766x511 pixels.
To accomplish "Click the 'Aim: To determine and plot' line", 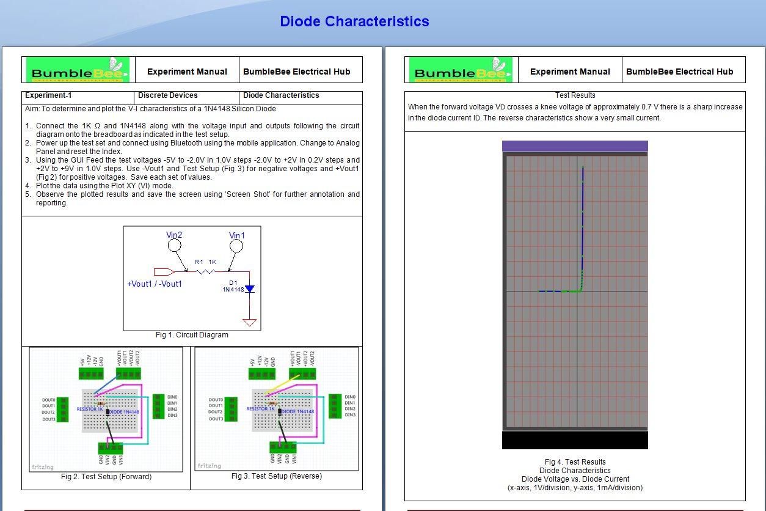I will click(150, 109).
